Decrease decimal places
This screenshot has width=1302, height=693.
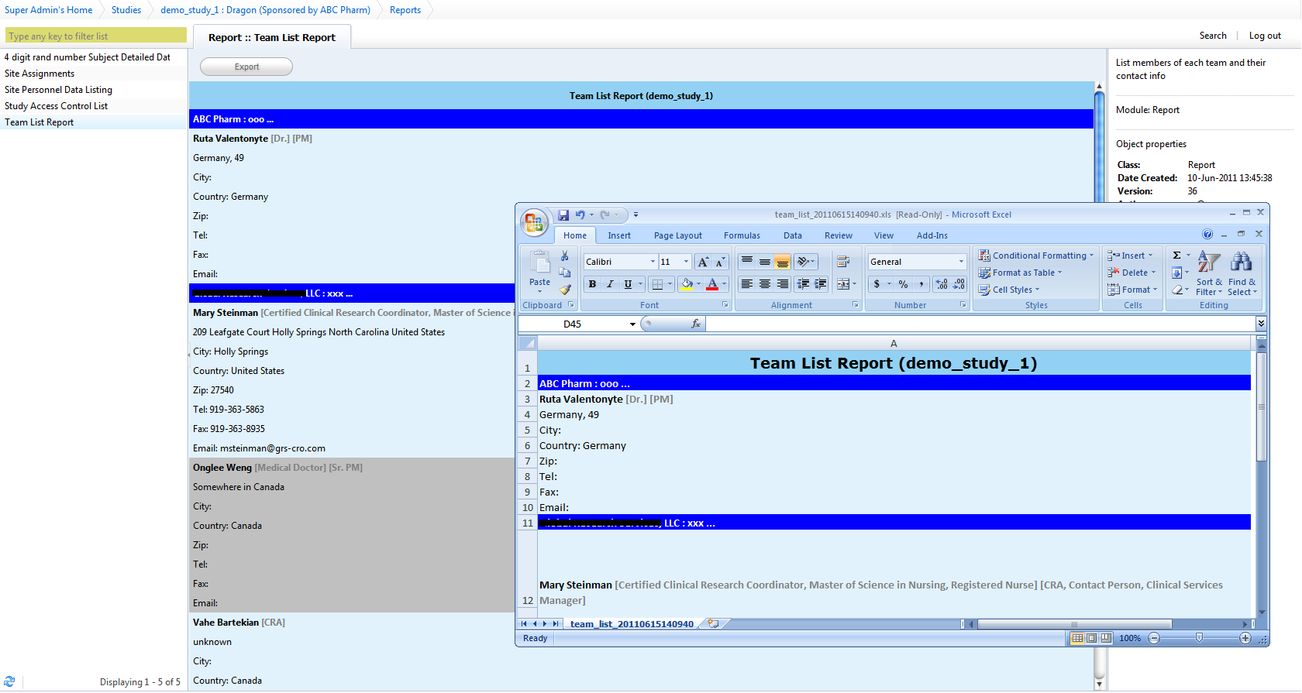click(959, 284)
